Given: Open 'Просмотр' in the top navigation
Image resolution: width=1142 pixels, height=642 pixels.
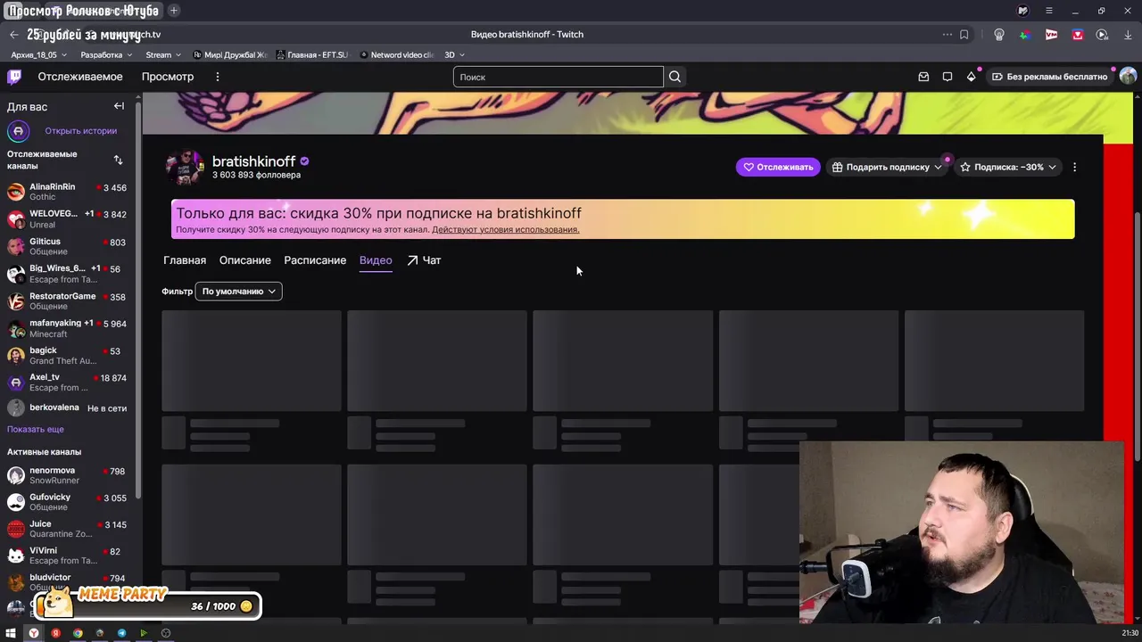Looking at the screenshot, I should 168,77.
